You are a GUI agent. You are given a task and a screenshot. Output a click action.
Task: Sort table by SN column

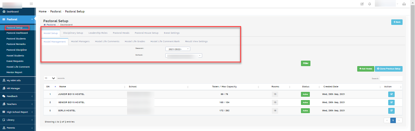tap(50, 87)
